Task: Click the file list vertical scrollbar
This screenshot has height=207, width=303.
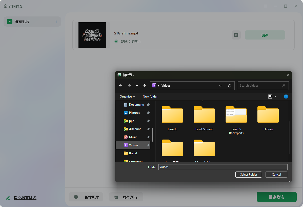Action: coord(290,137)
